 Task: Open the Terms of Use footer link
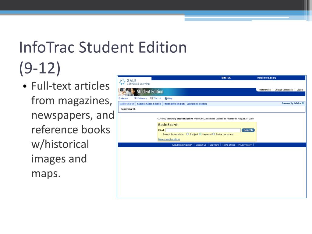pos(229,145)
